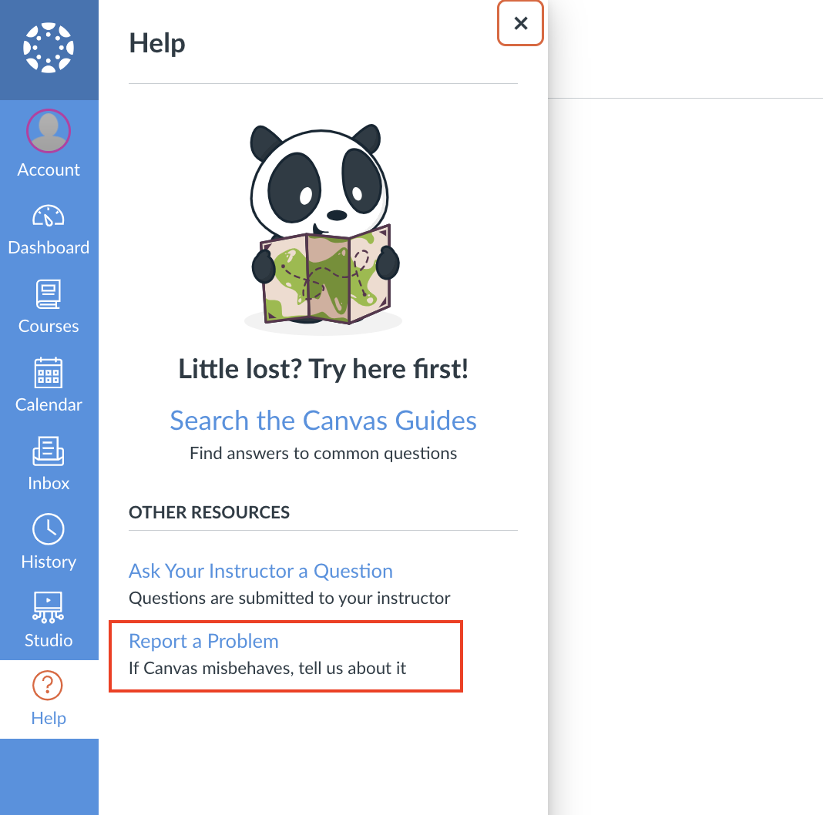This screenshot has width=823, height=815.
Task: Open the Account avatar menu
Action: (49, 143)
